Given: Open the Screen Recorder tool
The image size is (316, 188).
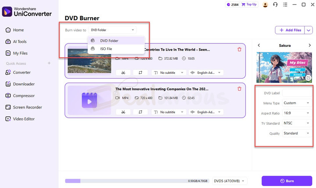Looking at the screenshot, I should coord(24,107).
